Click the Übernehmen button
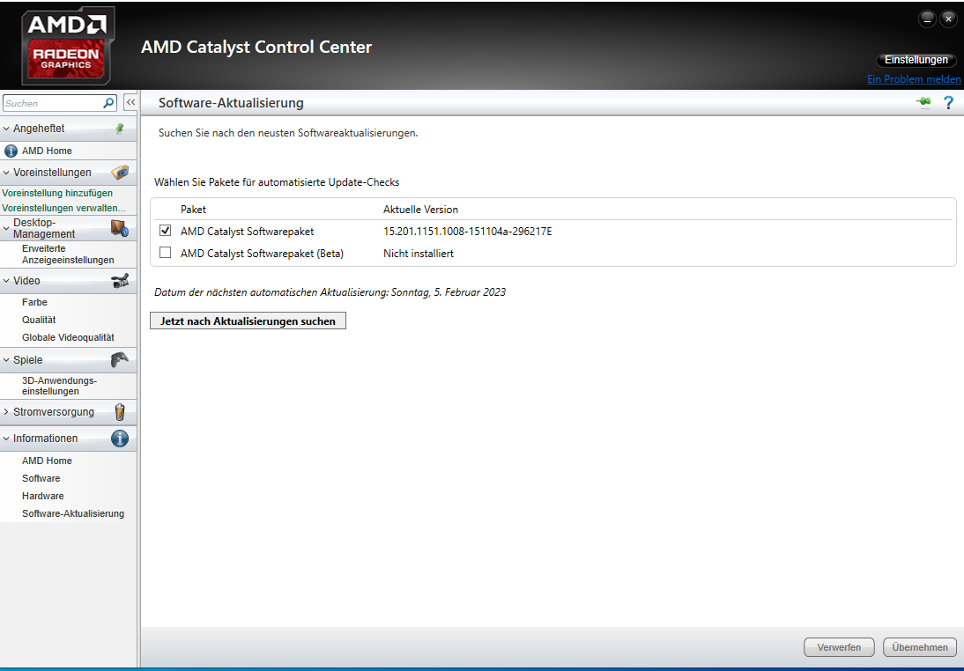964x671 pixels. click(x=920, y=647)
